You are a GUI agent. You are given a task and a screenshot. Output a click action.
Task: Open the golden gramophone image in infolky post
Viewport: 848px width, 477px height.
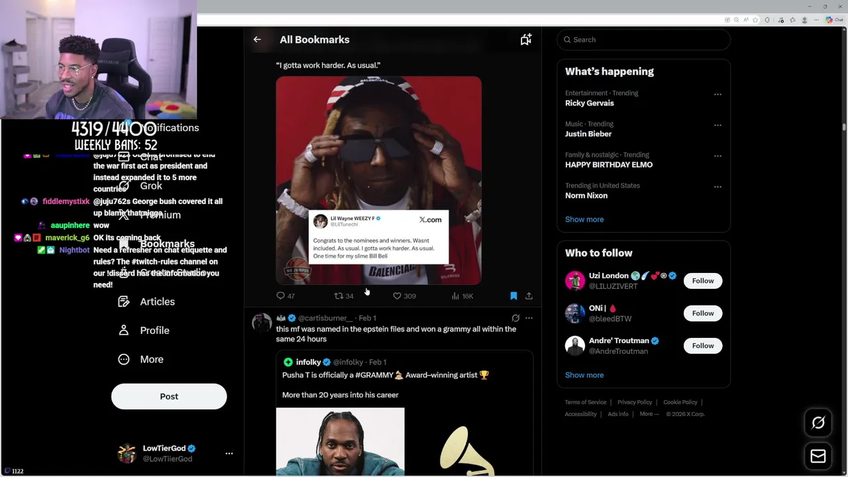469,442
